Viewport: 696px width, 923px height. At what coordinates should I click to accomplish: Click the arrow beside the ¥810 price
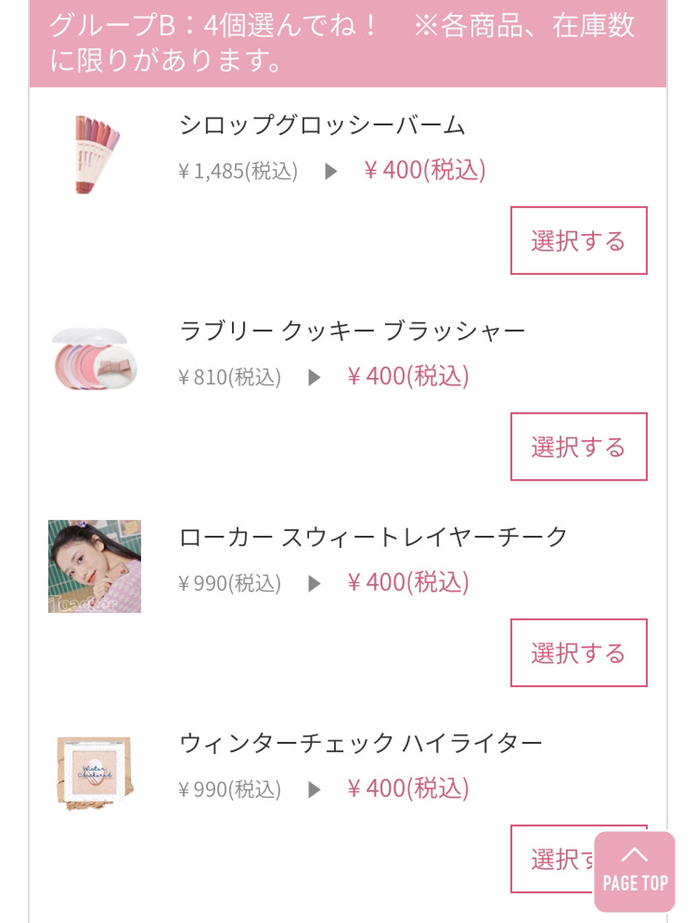[x=314, y=377]
